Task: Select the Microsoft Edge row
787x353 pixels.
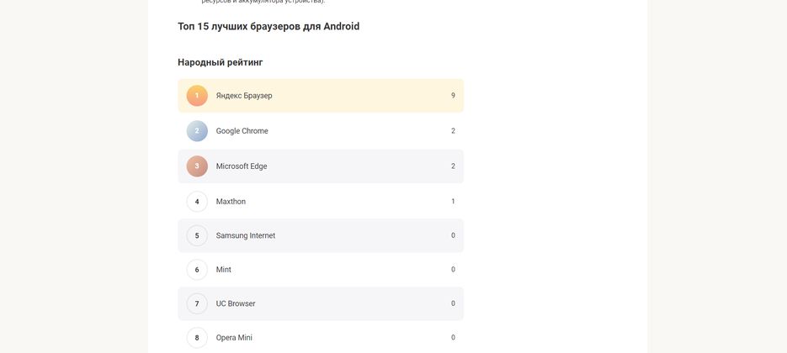Action: [x=321, y=166]
